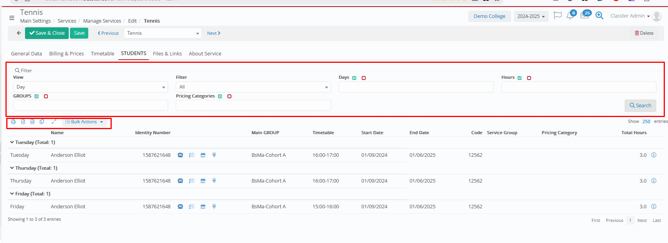The image size is (668, 243).
Task: Click the Pricing Categories input field
Action: pos(253,105)
